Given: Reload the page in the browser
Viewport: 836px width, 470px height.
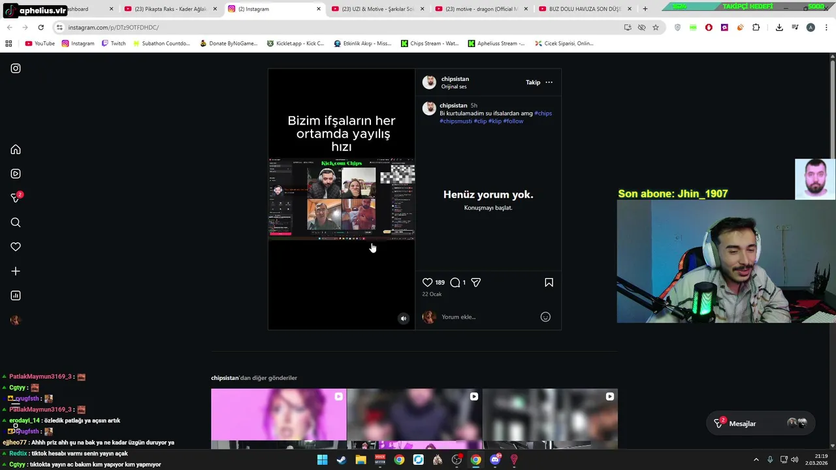Looking at the screenshot, I should 40,27.
